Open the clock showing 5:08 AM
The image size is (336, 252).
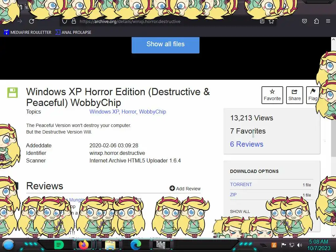coord(319,245)
